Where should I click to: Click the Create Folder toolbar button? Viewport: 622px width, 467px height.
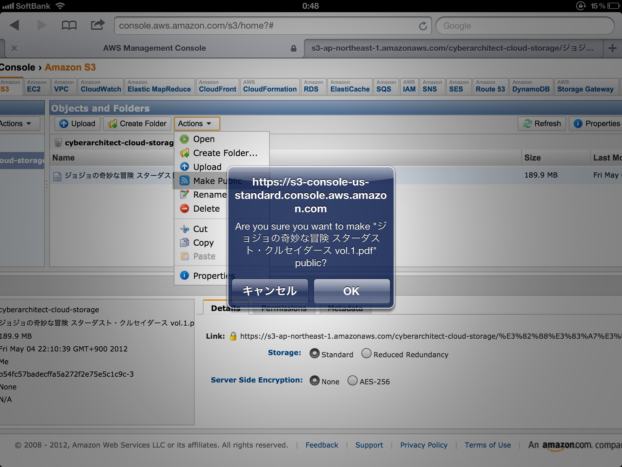point(137,124)
